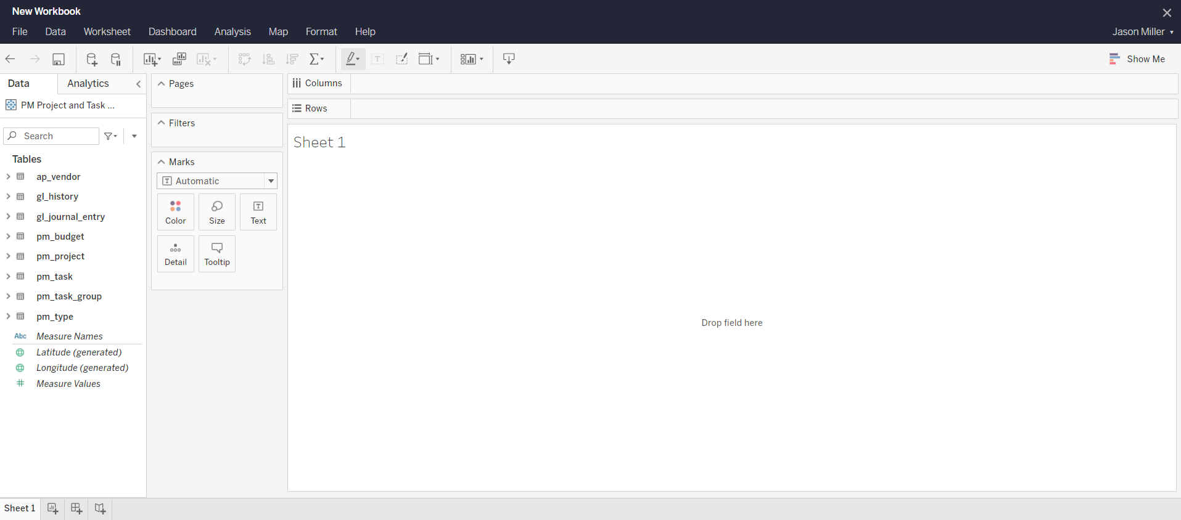Image resolution: width=1181 pixels, height=520 pixels.
Task: Open the Jason Miller account menu
Action: click(x=1143, y=31)
